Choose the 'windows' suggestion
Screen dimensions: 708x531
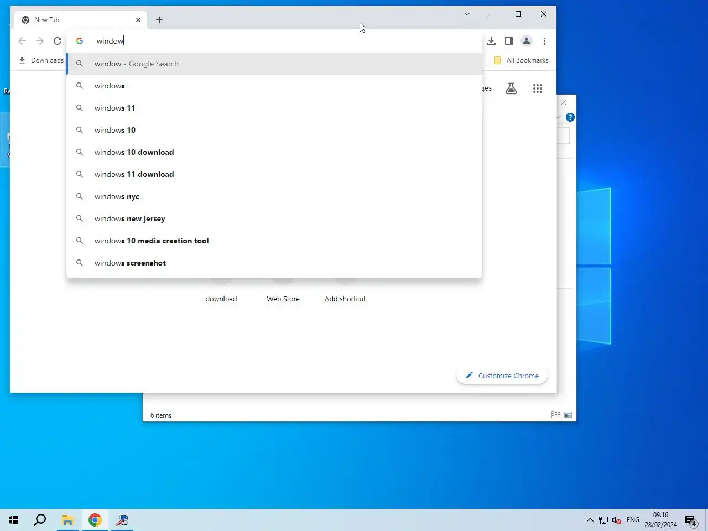point(274,86)
